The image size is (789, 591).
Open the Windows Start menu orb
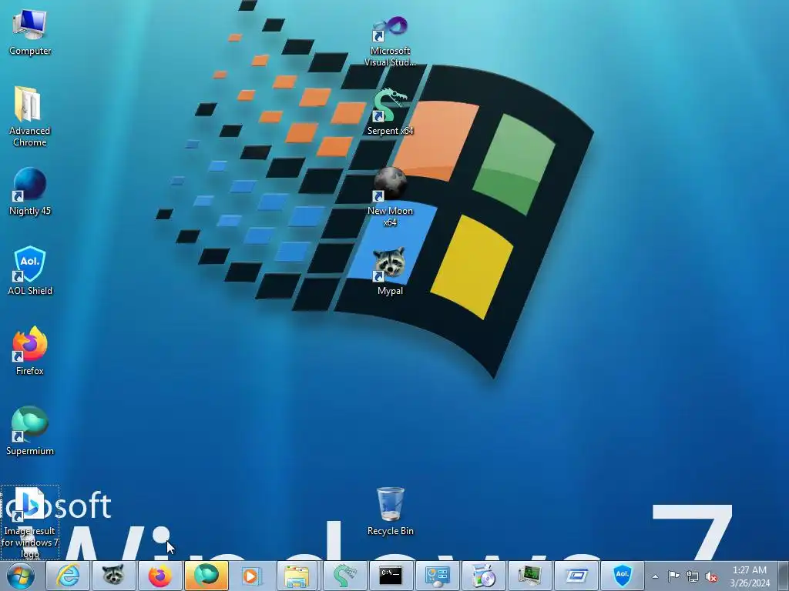point(21,576)
